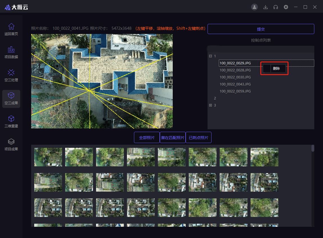Open the download icon in title bar
Viewport: 323px width, 238px height.
coord(265,7)
